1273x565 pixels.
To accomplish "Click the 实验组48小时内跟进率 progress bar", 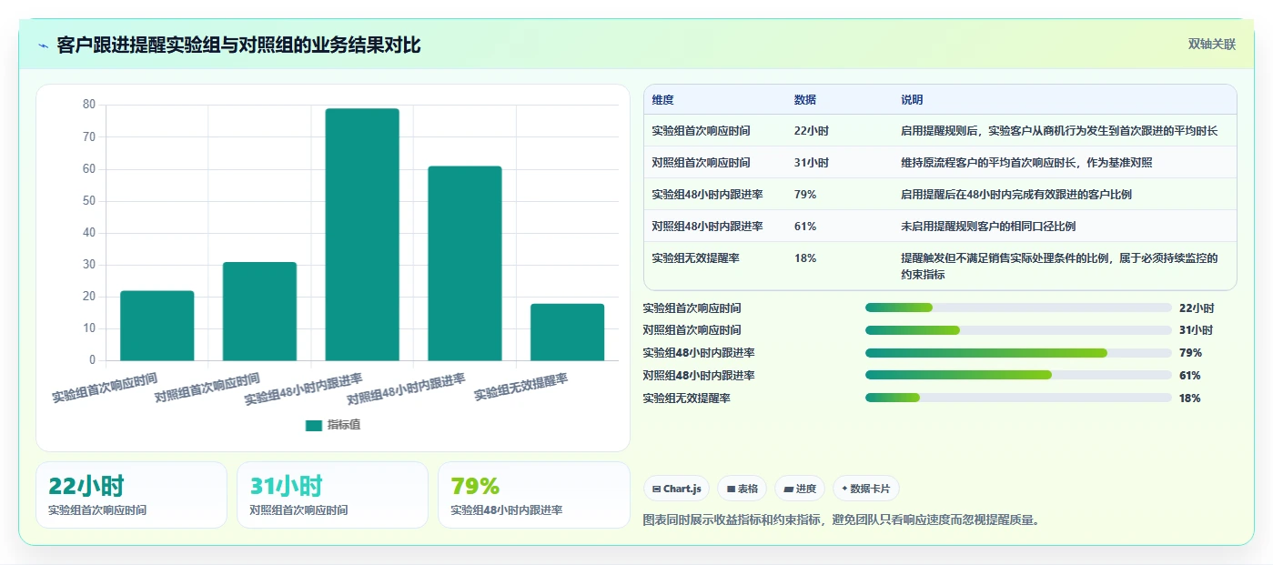I will [1018, 353].
